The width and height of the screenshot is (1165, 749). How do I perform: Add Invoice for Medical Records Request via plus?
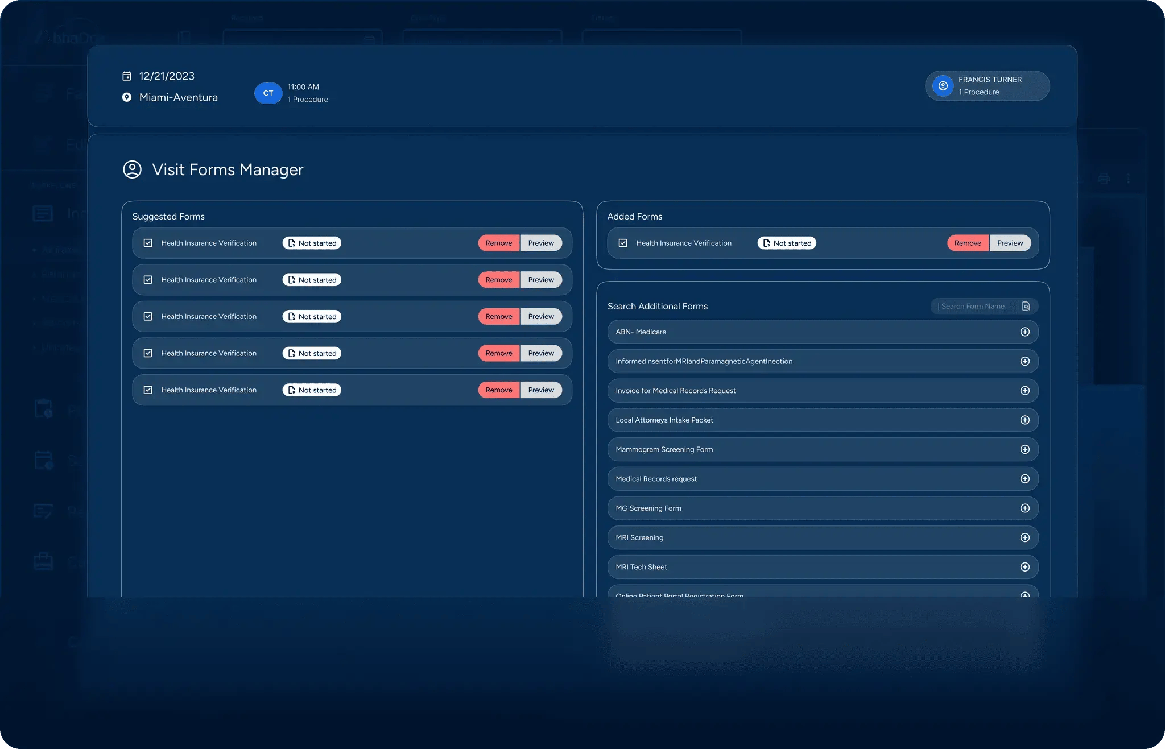click(1024, 391)
